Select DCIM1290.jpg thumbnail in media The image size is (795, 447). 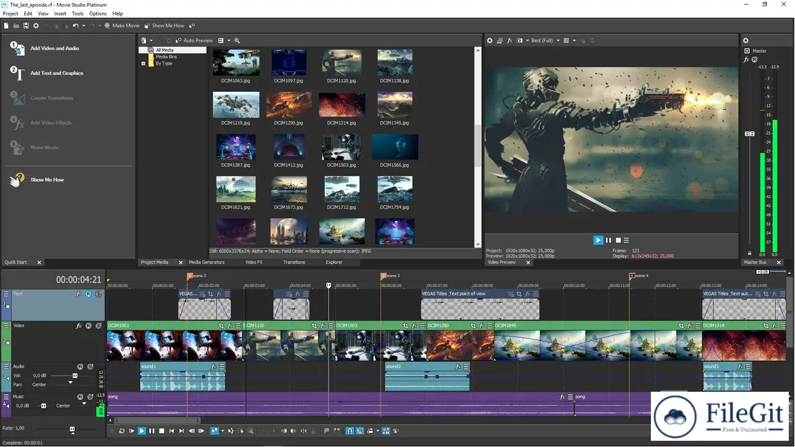[289, 105]
